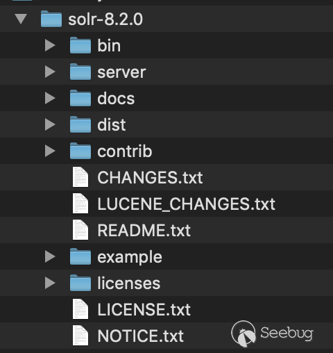Select the CHANGES.txt file name
Viewport: 333px width, 353px height.
(x=150, y=178)
